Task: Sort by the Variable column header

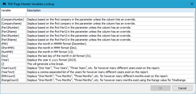Action: (13, 10)
